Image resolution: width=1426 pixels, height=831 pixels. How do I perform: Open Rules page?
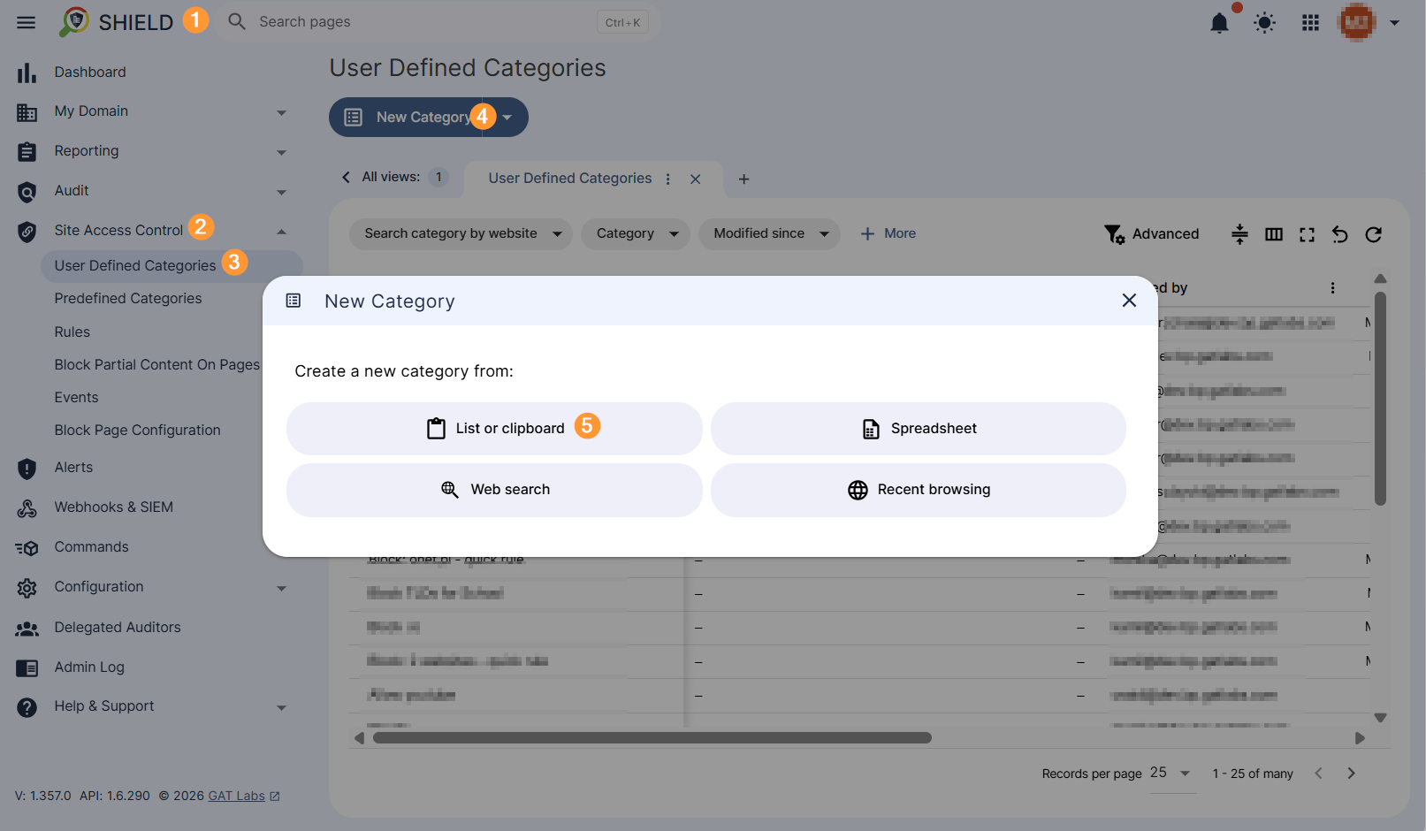pos(72,332)
